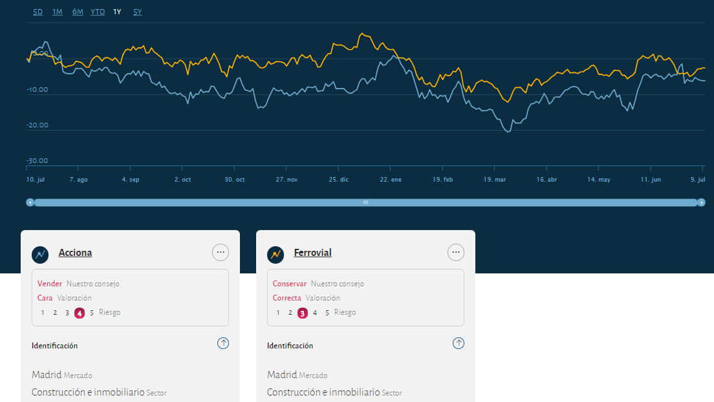Click Ferrovial risk level 3 badge
Viewport: 714px width, 402px height.
pyautogui.click(x=303, y=313)
